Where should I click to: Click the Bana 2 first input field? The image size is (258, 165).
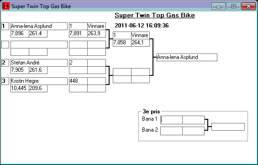pyautogui.click(x=171, y=131)
